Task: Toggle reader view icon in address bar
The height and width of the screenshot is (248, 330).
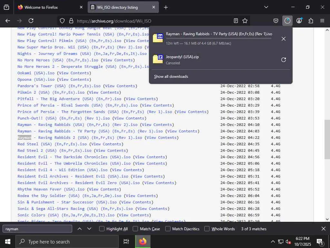Action: [x=236, y=21]
